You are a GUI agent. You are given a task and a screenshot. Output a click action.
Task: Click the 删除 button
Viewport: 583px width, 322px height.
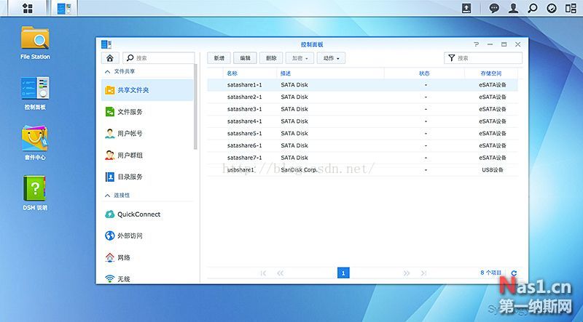(x=271, y=57)
